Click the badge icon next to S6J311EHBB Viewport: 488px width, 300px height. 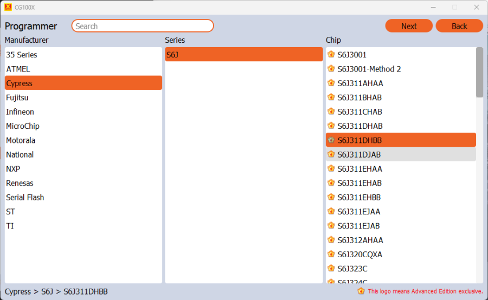point(331,198)
